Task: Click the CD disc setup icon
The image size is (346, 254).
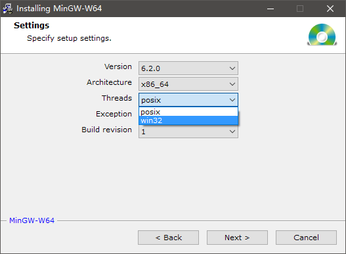Action: (322, 35)
